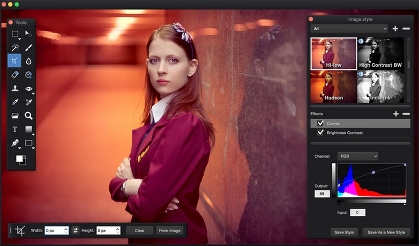The height and width of the screenshot is (246, 419).
Task: Uncheck the Curves effect checkbox
Action: click(320, 123)
